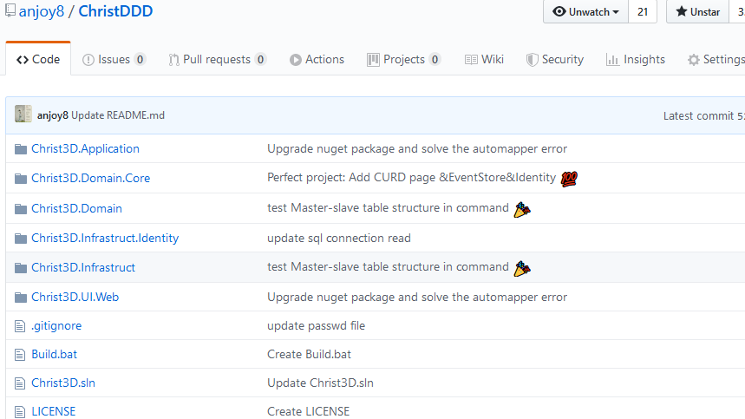Viewport: 745px width, 419px height.
Task: Open the Pull requests tab
Action: 217,59
